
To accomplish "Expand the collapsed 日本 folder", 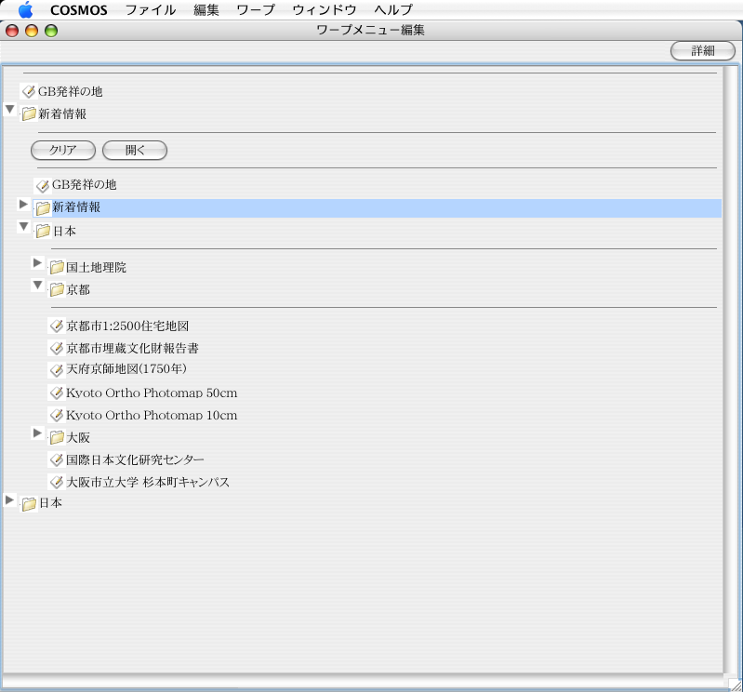I will (9, 499).
